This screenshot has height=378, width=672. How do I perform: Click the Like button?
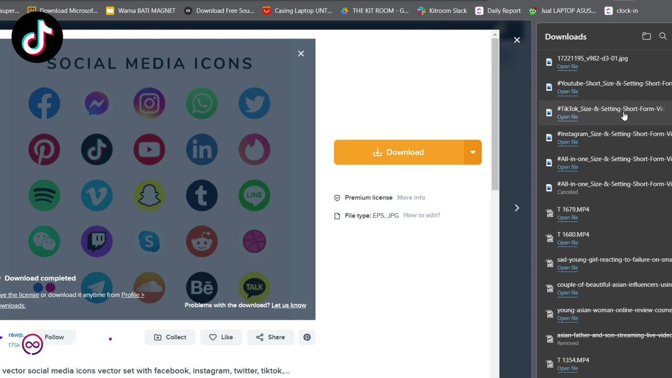point(221,337)
